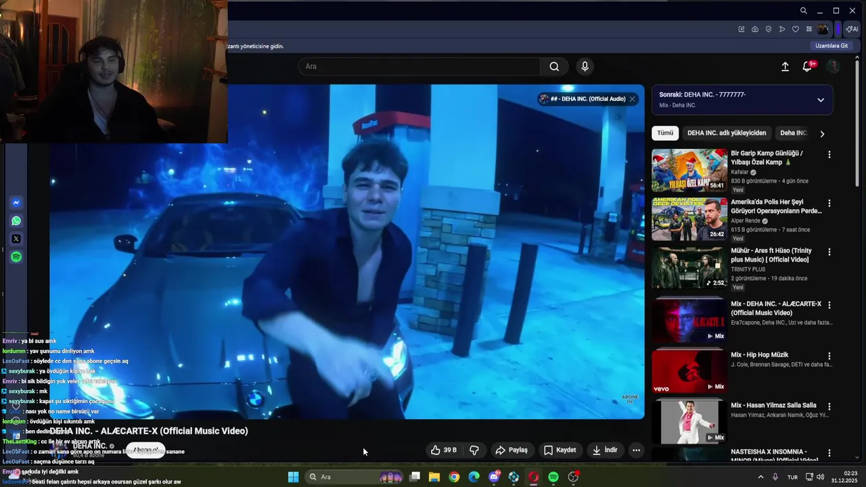Viewport: 866px width, 487px height.
Task: Open the Windows Start menu
Action: pos(293,477)
